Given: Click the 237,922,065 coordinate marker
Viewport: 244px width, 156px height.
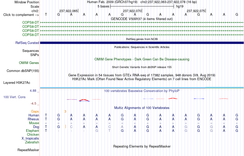Looking at the screenshot, I should point(69,11).
